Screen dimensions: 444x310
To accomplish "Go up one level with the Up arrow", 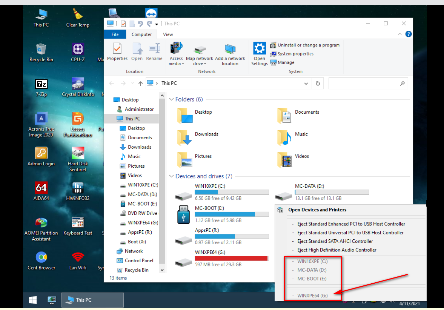I will click(140, 83).
